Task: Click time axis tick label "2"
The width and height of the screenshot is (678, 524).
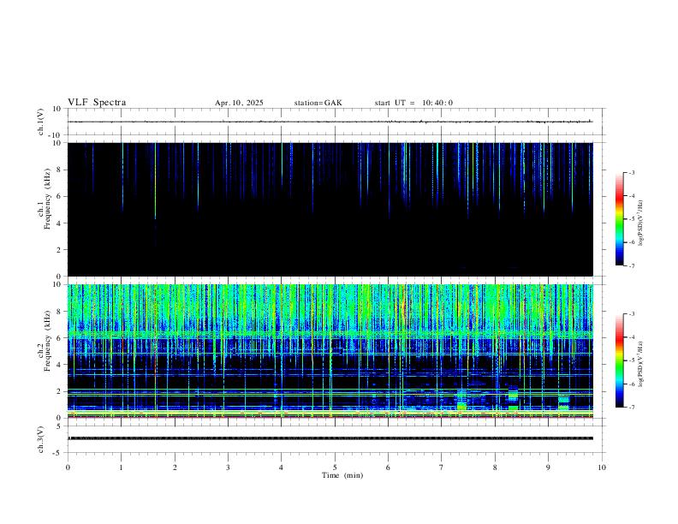Action: coord(175,467)
